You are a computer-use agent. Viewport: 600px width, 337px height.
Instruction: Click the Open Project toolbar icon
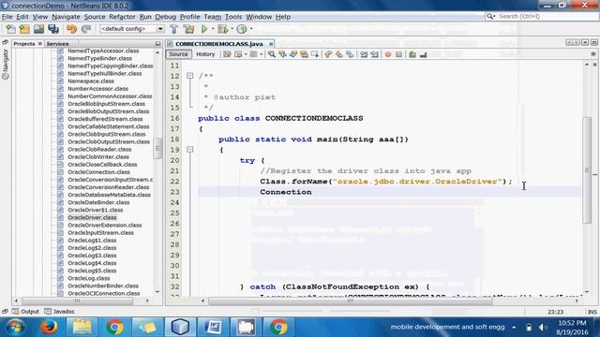(x=38, y=29)
